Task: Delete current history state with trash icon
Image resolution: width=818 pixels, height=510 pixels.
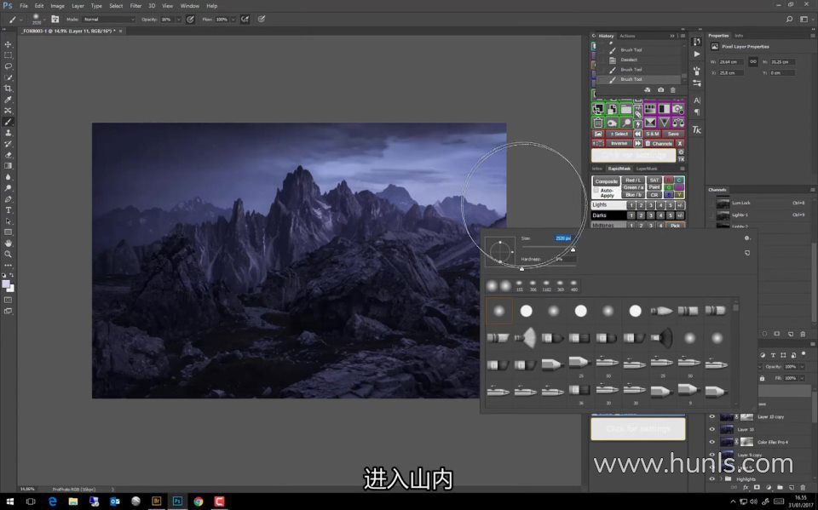Action: (673, 89)
